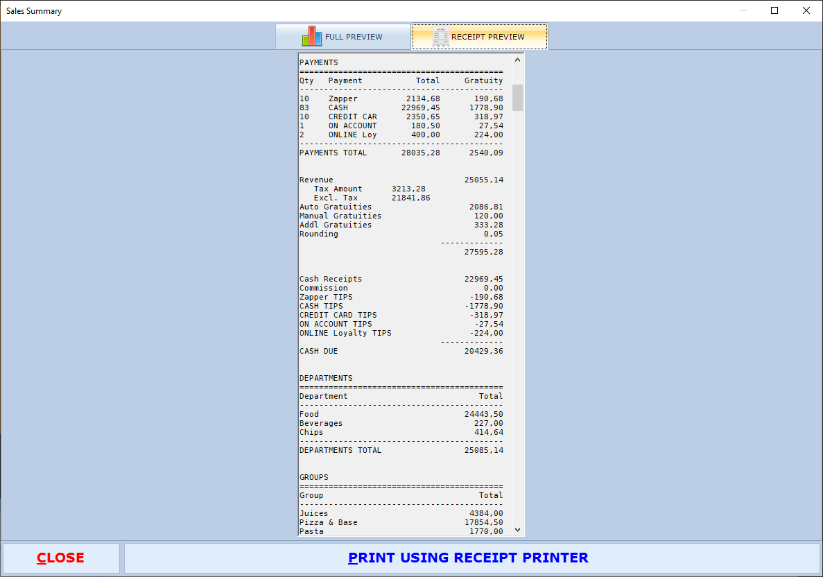
Task: Click the receipt paper icon on Receipt Preview
Action: pos(440,37)
